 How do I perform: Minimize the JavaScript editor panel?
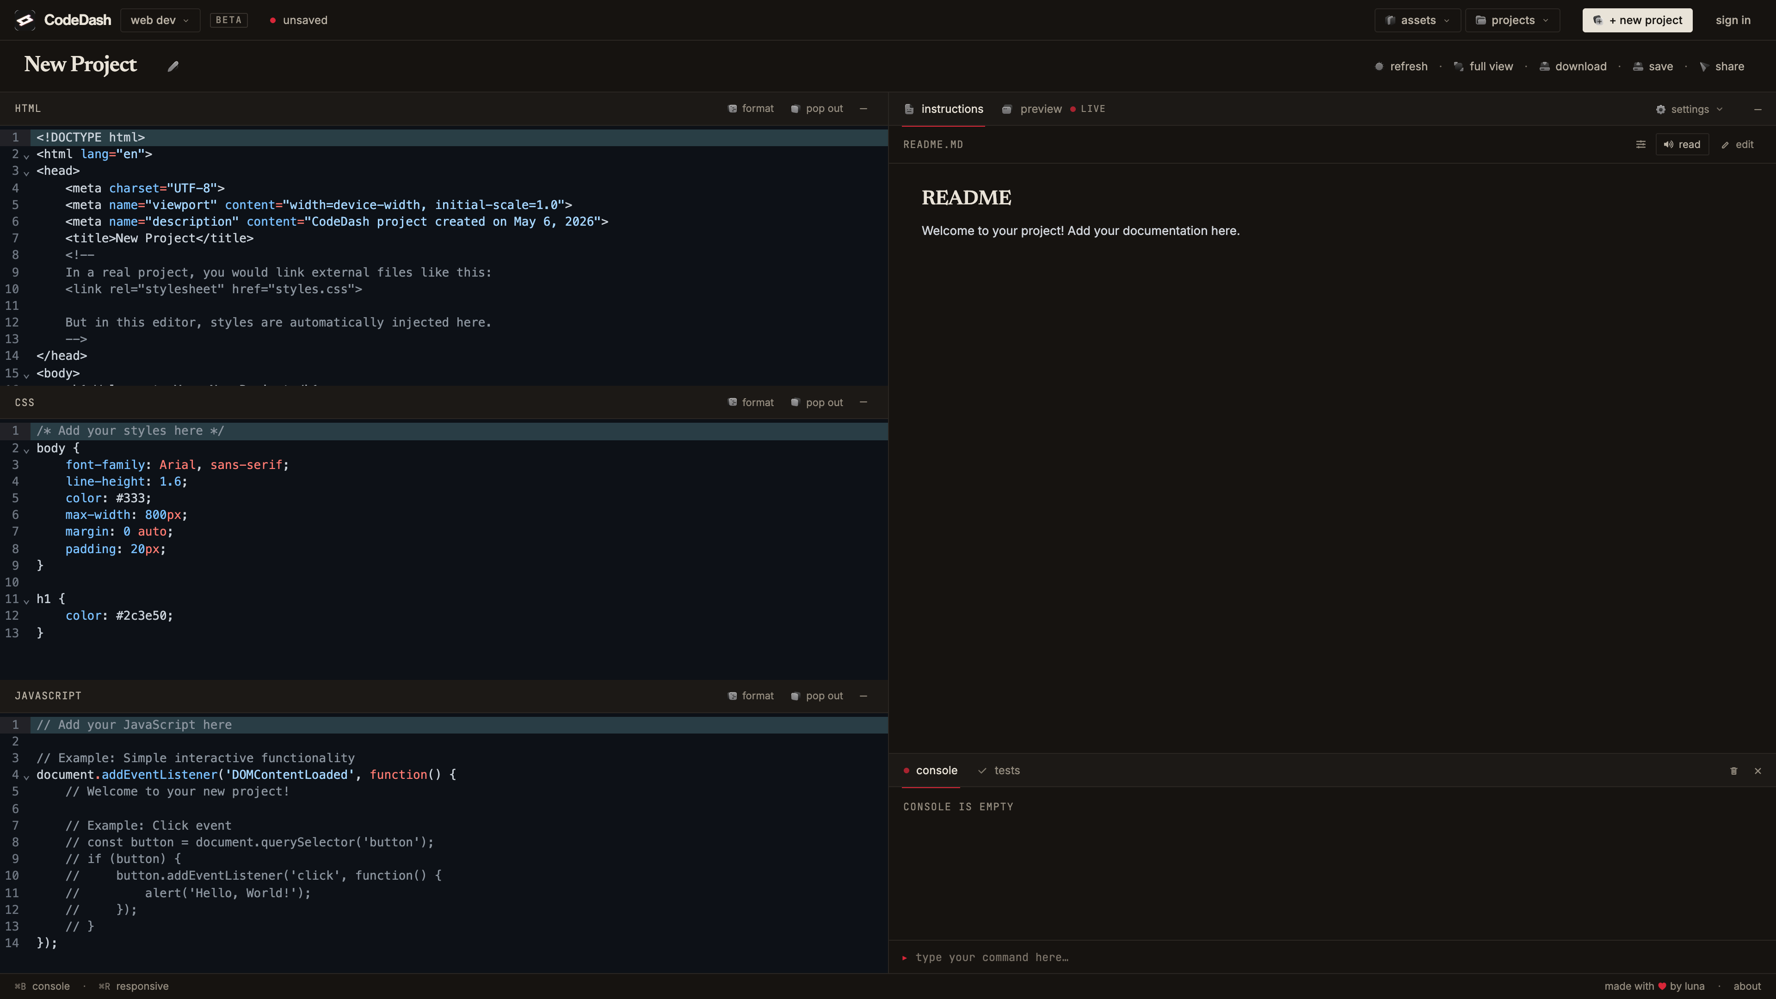point(863,696)
